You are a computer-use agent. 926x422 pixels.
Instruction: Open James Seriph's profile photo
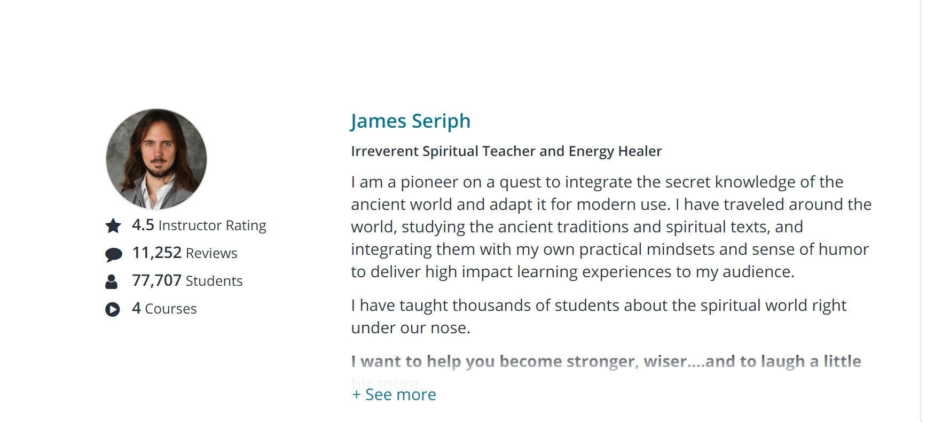pyautogui.click(x=156, y=159)
